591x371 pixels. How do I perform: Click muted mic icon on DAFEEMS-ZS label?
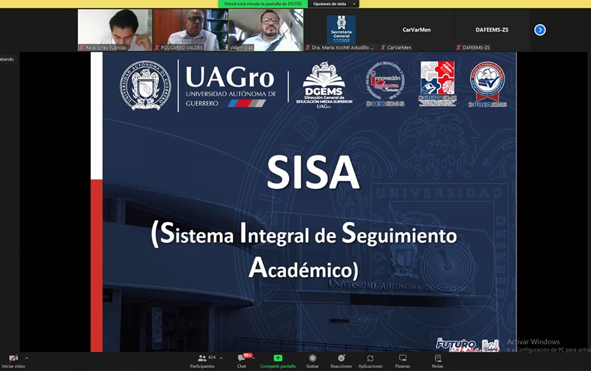pyautogui.click(x=459, y=48)
